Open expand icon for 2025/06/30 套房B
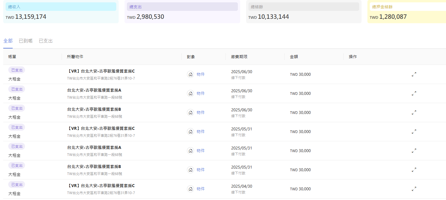 click(414, 112)
